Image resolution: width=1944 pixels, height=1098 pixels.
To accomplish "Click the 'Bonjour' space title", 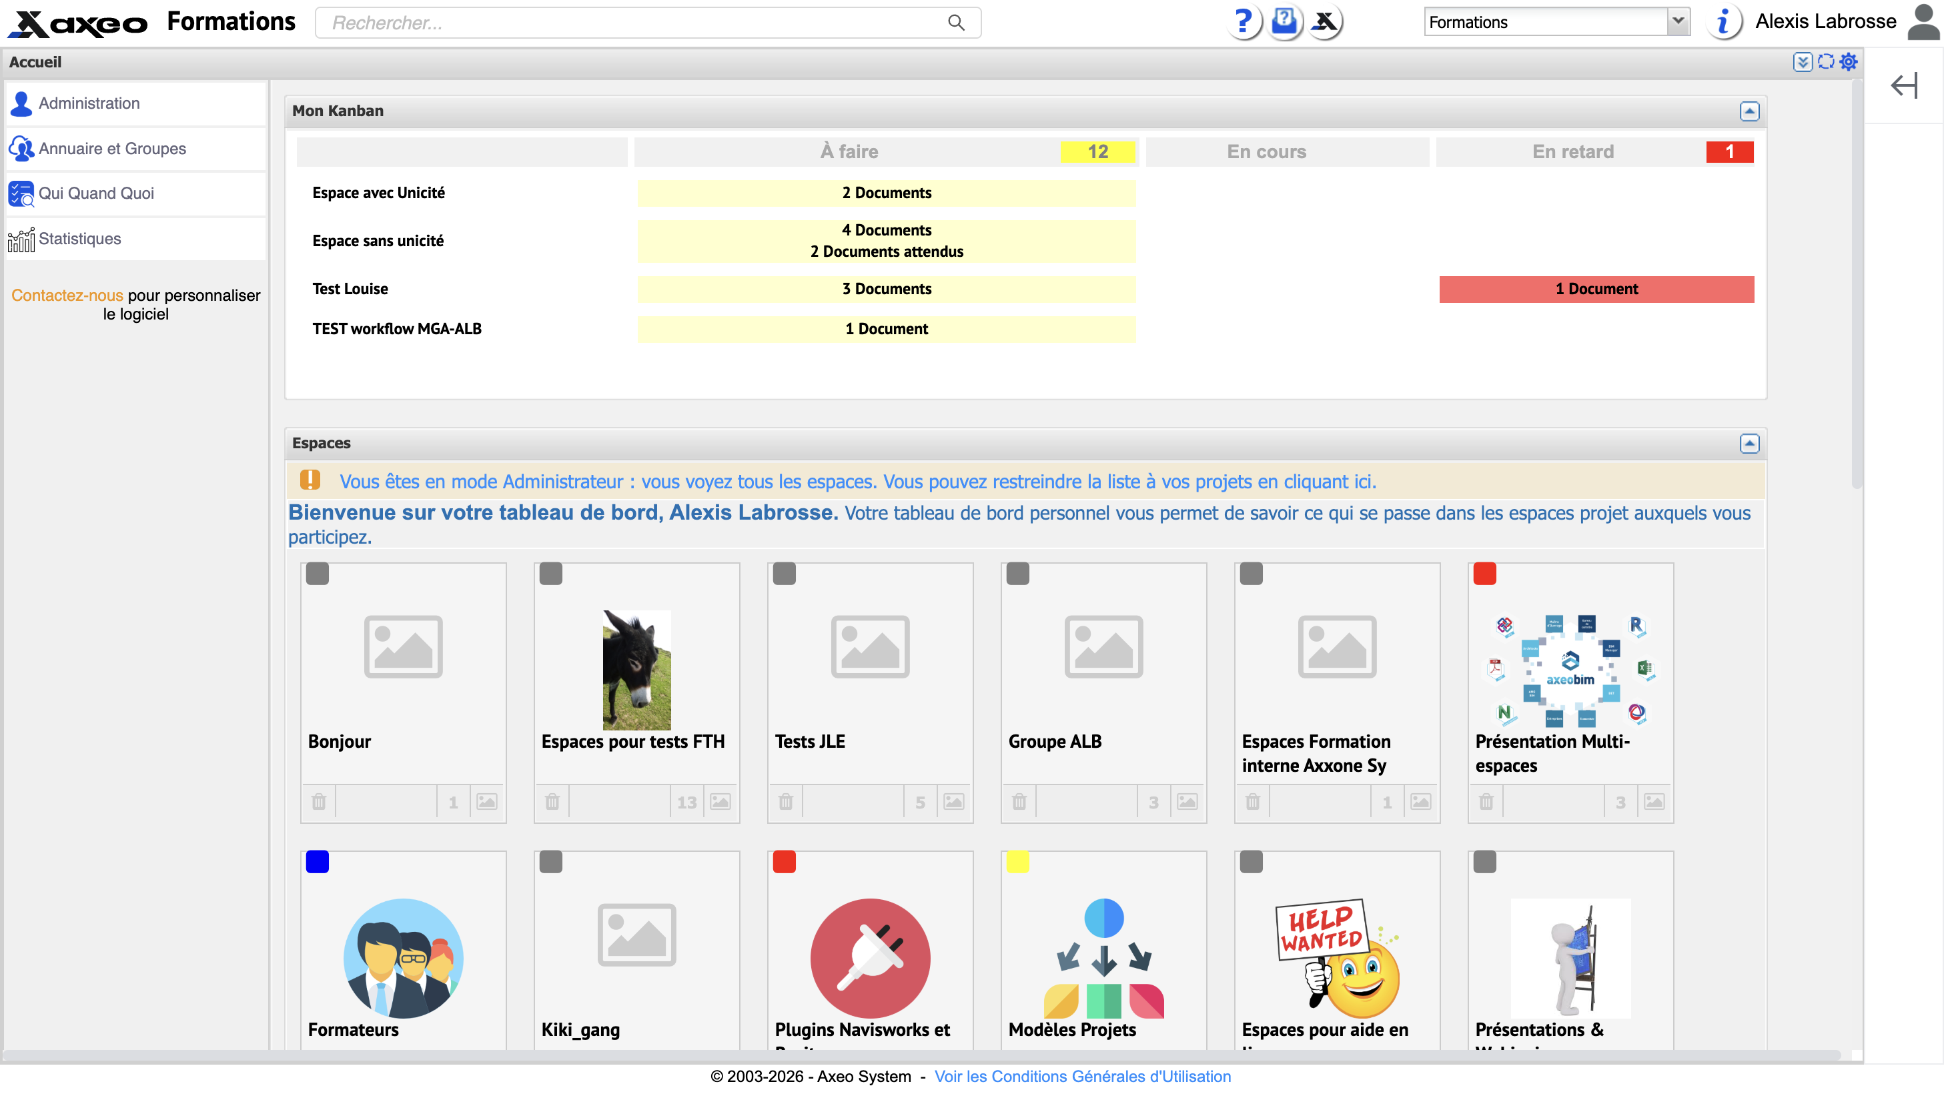I will click(x=339, y=742).
